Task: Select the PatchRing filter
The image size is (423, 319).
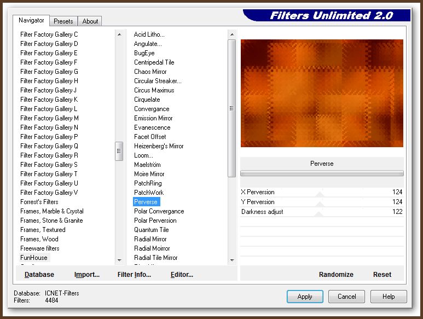Action: pyautogui.click(x=148, y=183)
